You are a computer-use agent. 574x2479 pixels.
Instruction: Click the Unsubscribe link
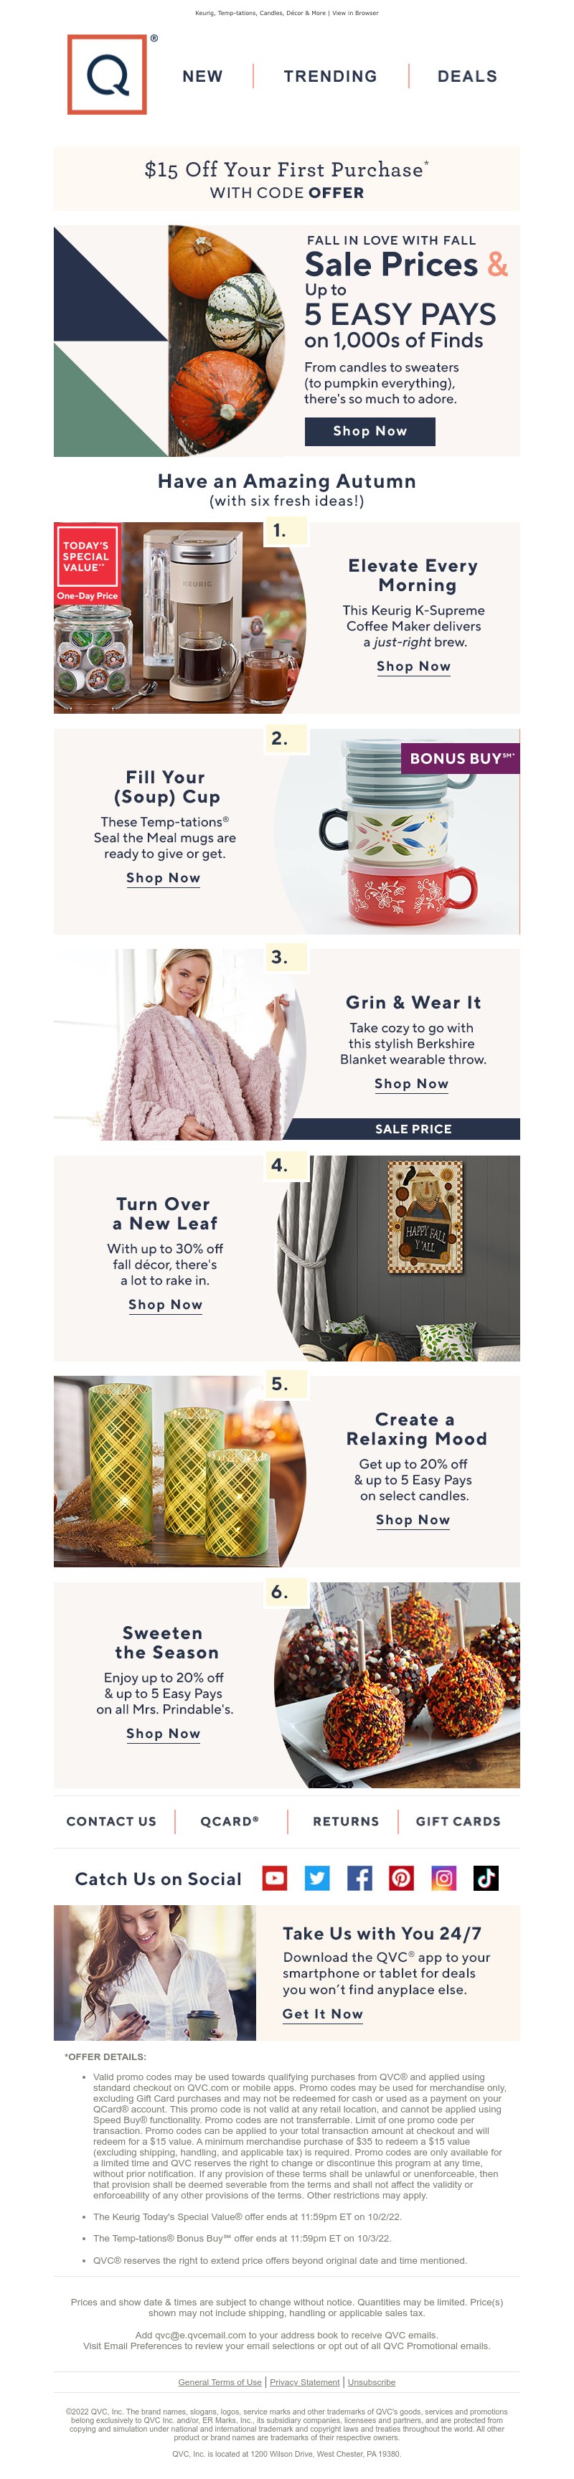371,2381
